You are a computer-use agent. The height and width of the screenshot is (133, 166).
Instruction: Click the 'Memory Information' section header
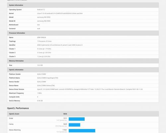click(x=16, y=61)
